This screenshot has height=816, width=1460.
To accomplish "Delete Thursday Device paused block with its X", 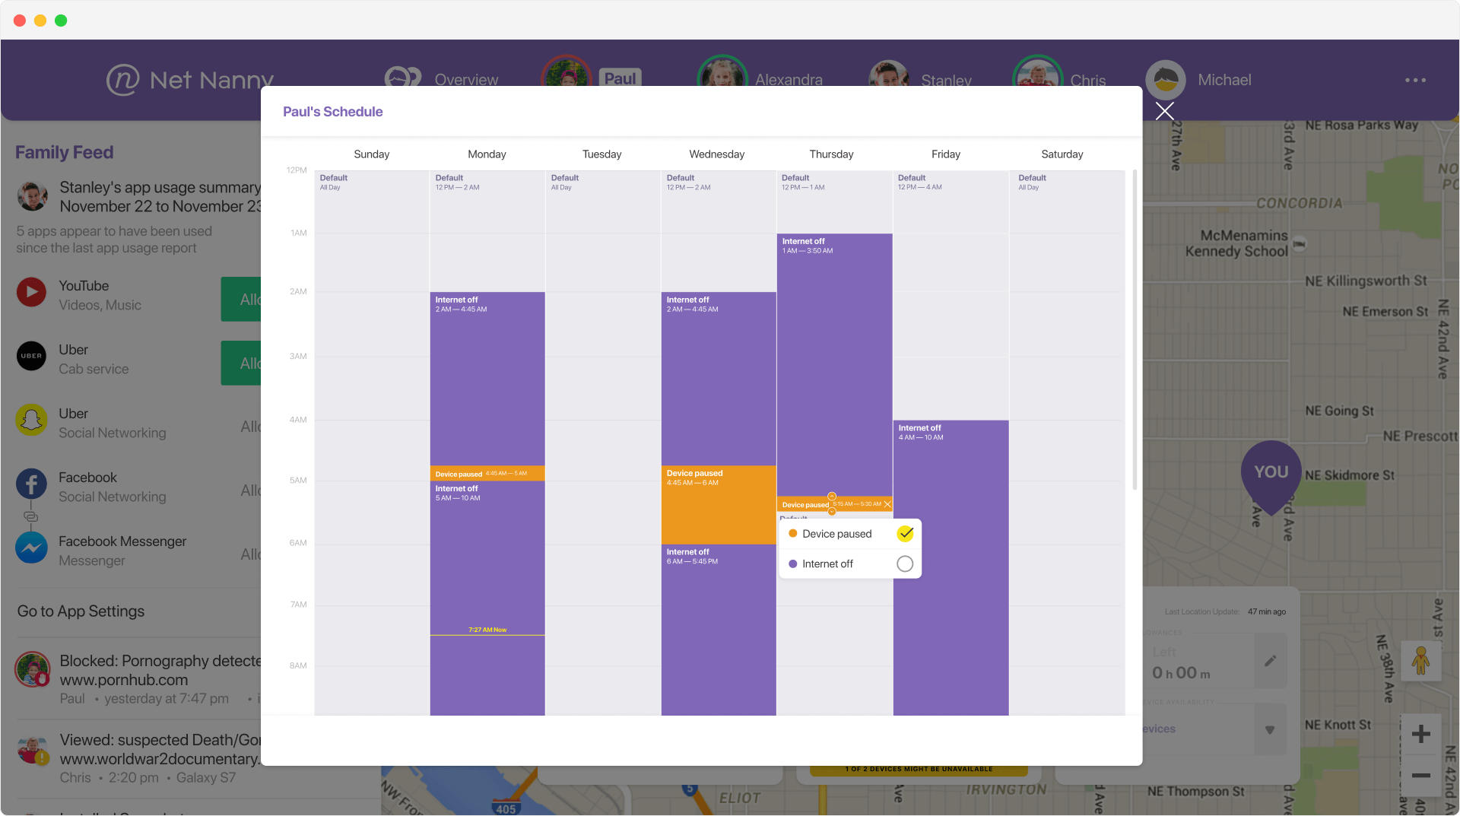I will [887, 504].
